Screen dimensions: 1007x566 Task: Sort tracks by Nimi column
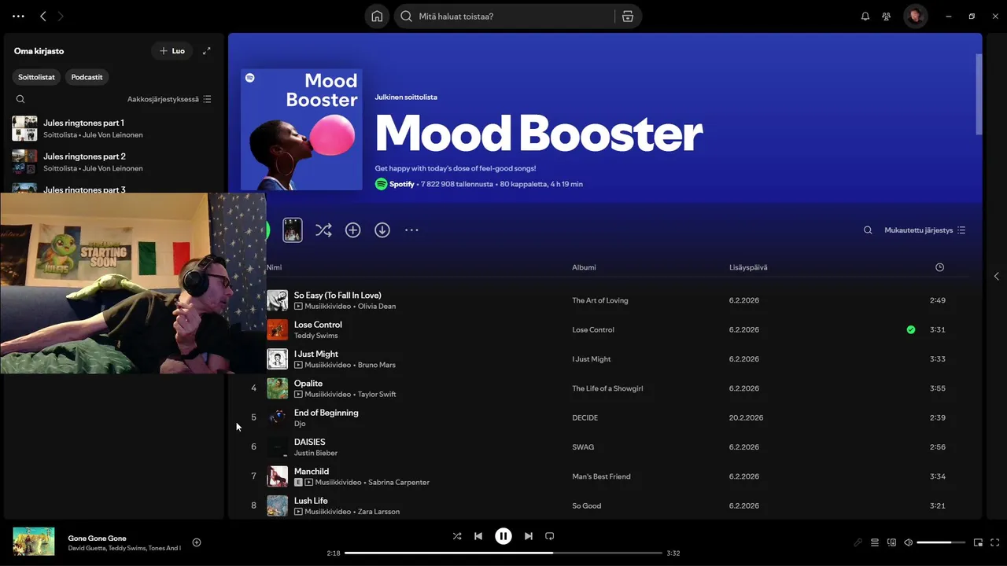pos(274,267)
